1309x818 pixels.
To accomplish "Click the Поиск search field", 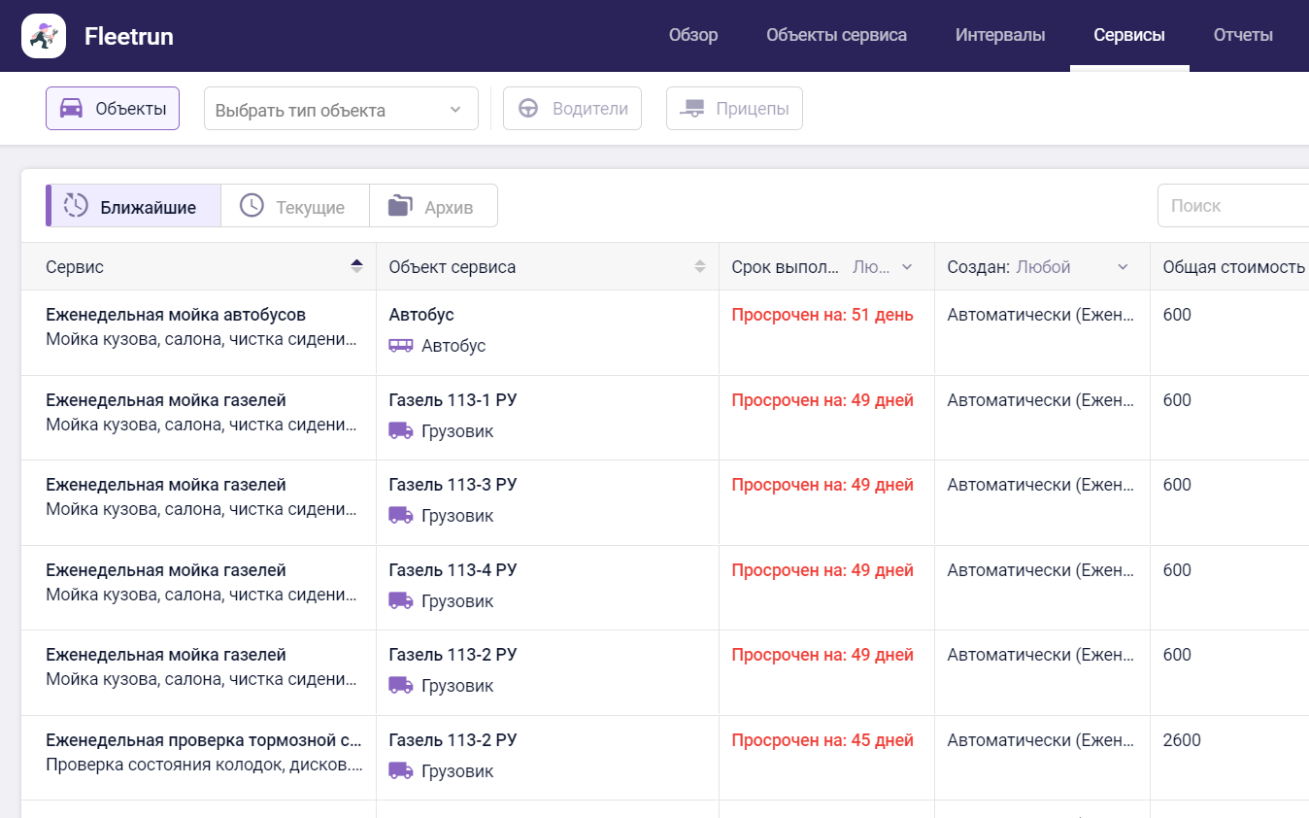I will 1233,206.
